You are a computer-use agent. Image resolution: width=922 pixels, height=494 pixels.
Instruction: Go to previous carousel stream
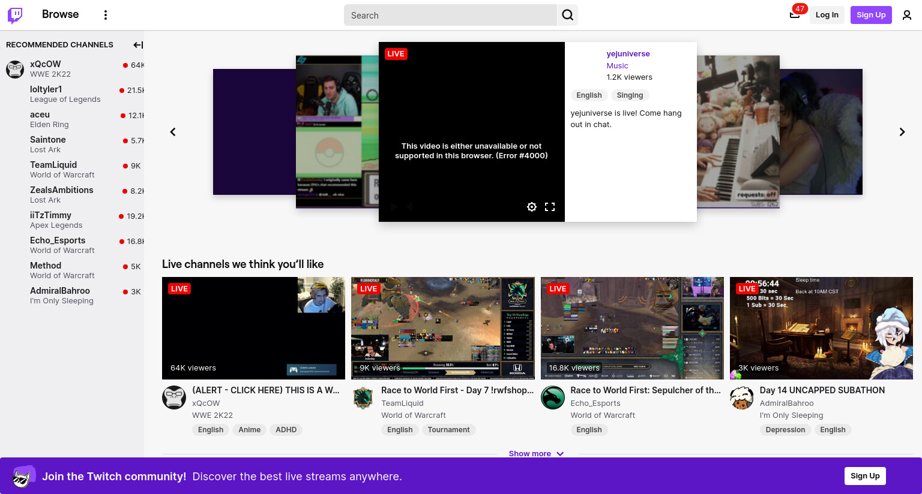[173, 132]
